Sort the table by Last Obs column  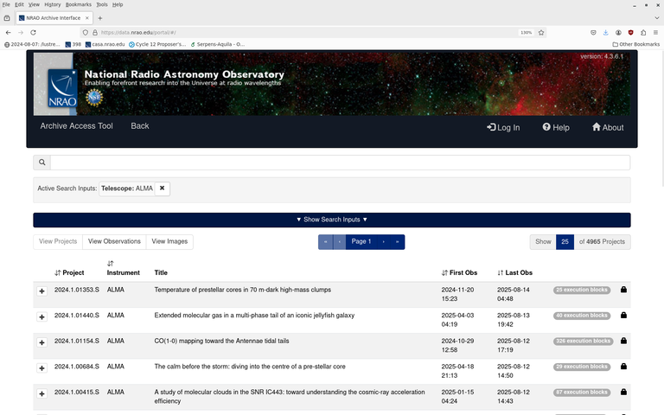coord(518,272)
